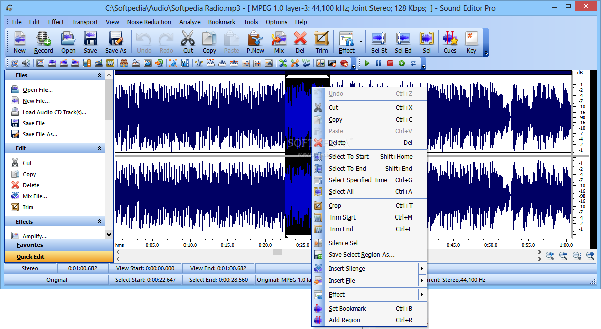Screen dimensions: 601x329
Task: Click the green circular record-play button
Action: [x=402, y=63]
